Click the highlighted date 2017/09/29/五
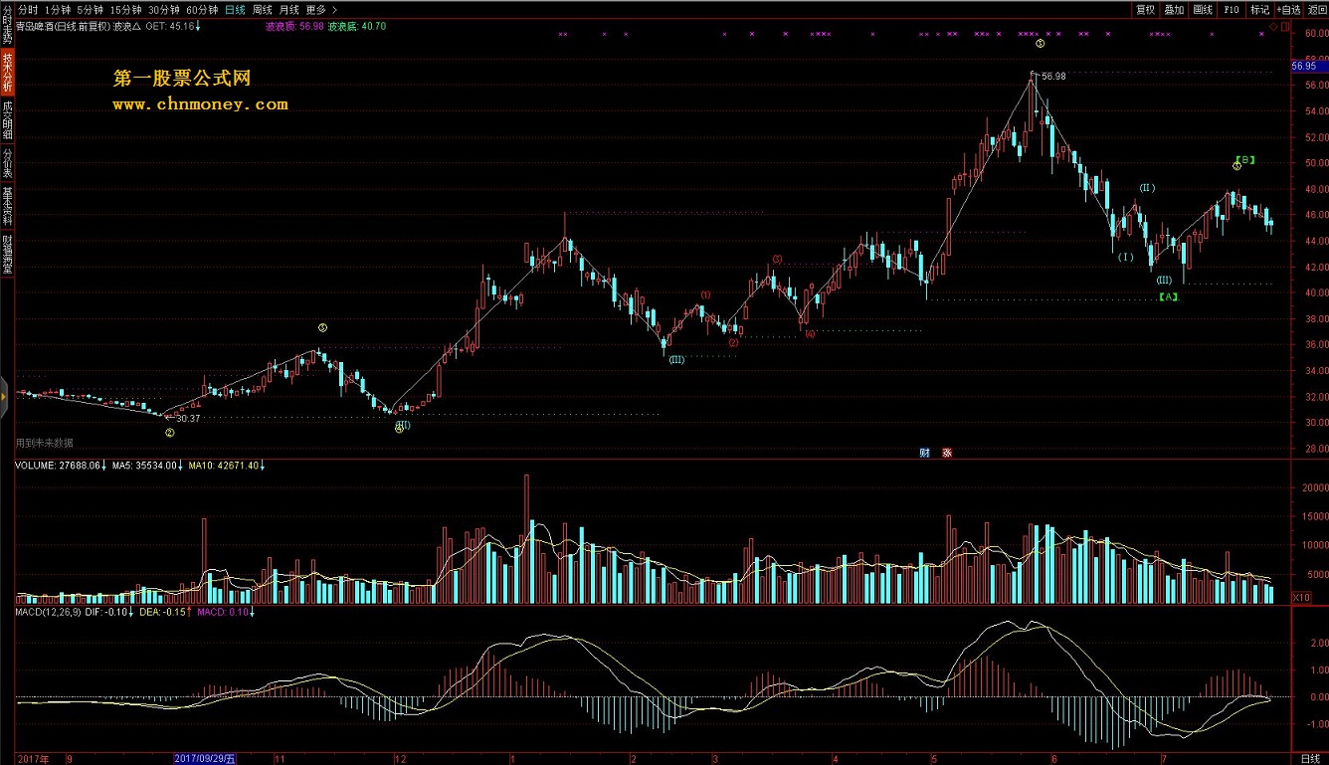 205,758
